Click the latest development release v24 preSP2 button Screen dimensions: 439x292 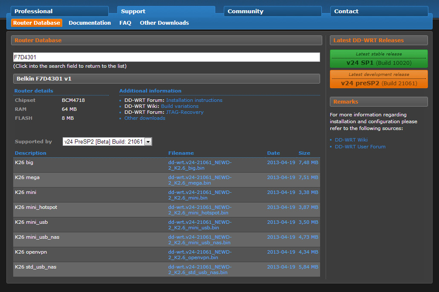coord(379,79)
